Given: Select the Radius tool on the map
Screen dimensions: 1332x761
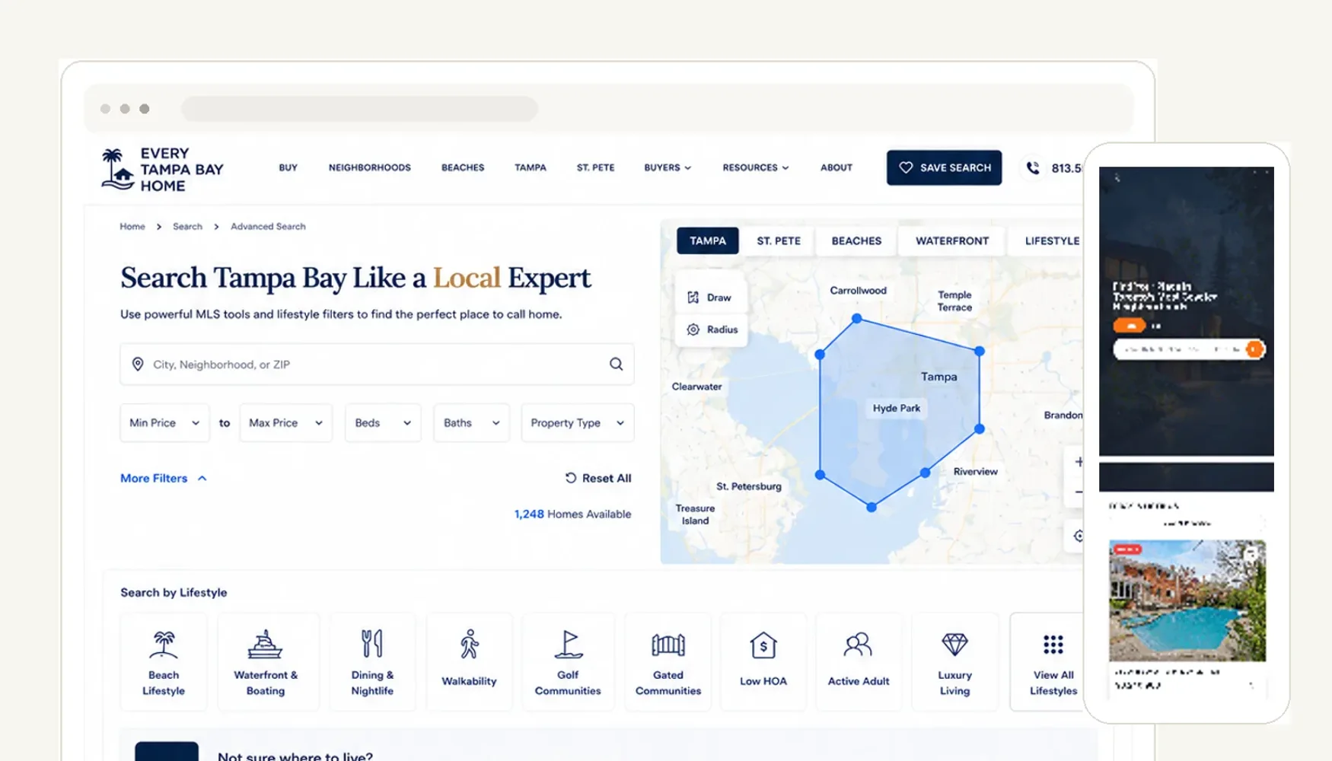Looking at the screenshot, I should pyautogui.click(x=712, y=330).
